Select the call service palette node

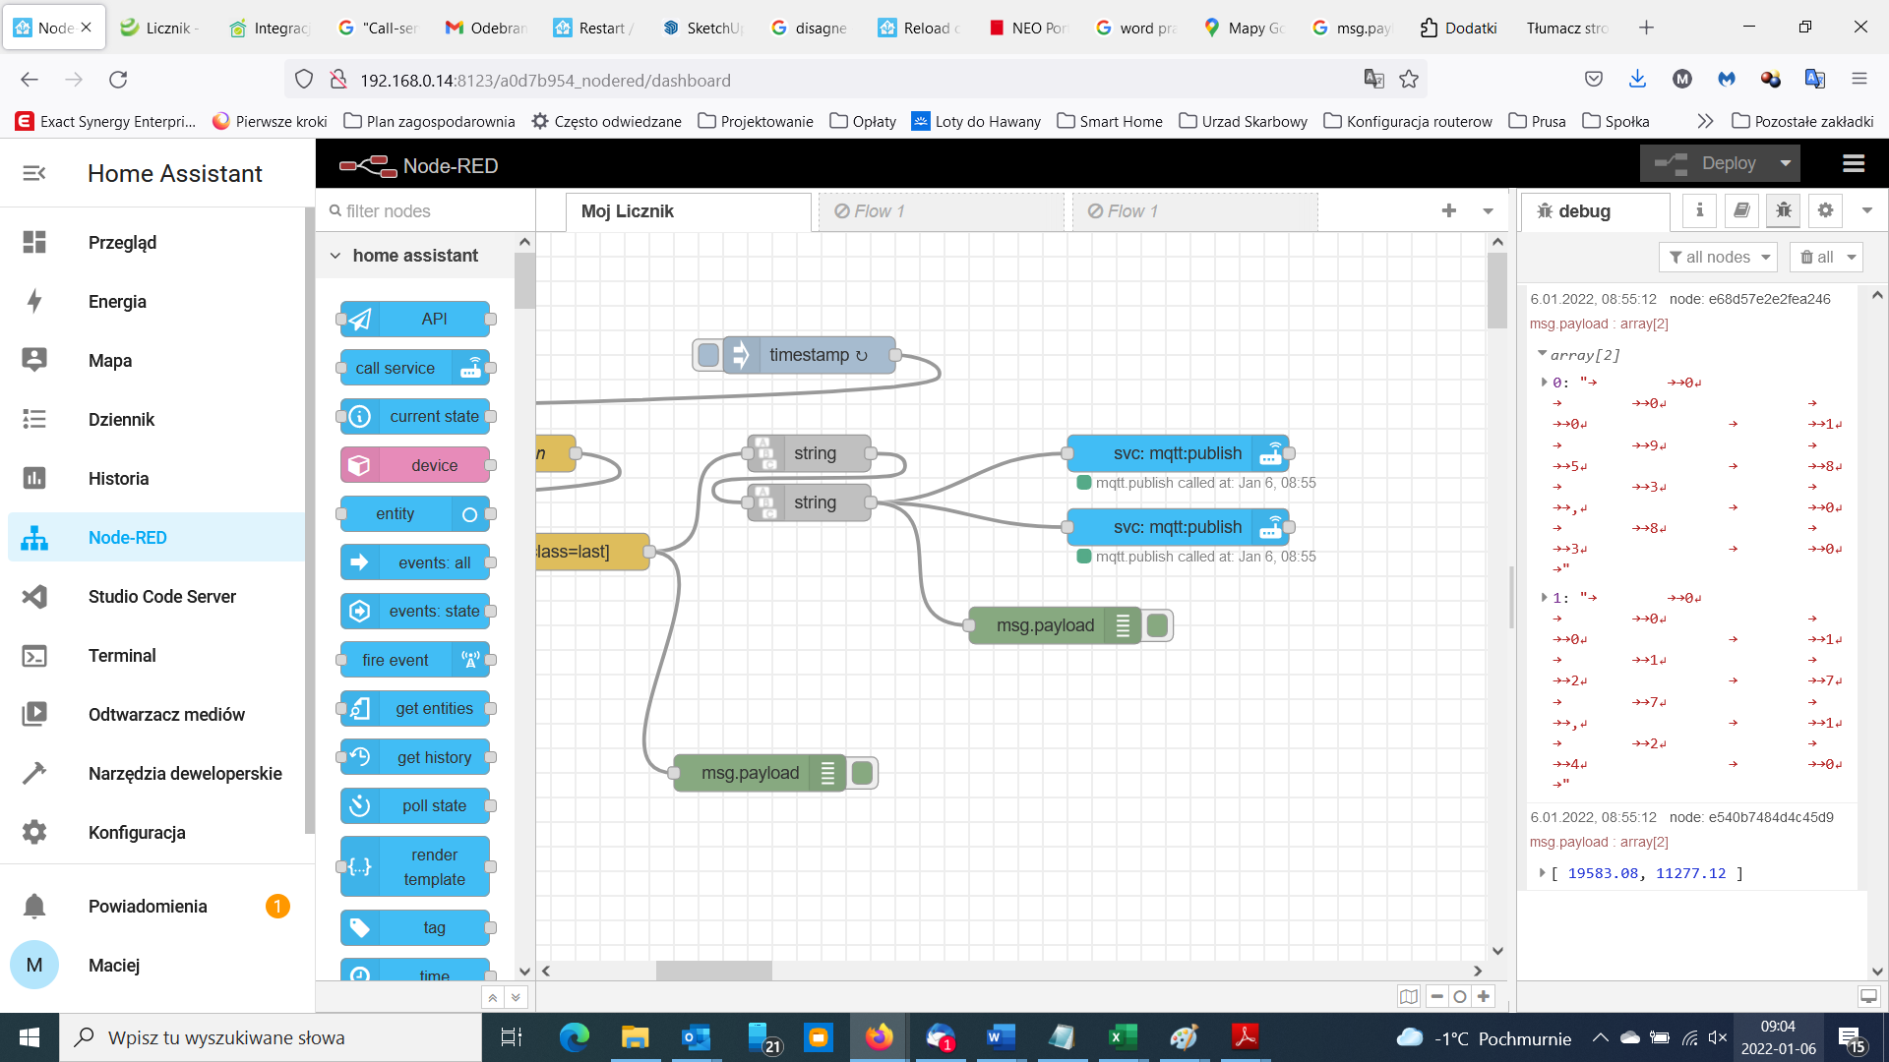click(415, 368)
